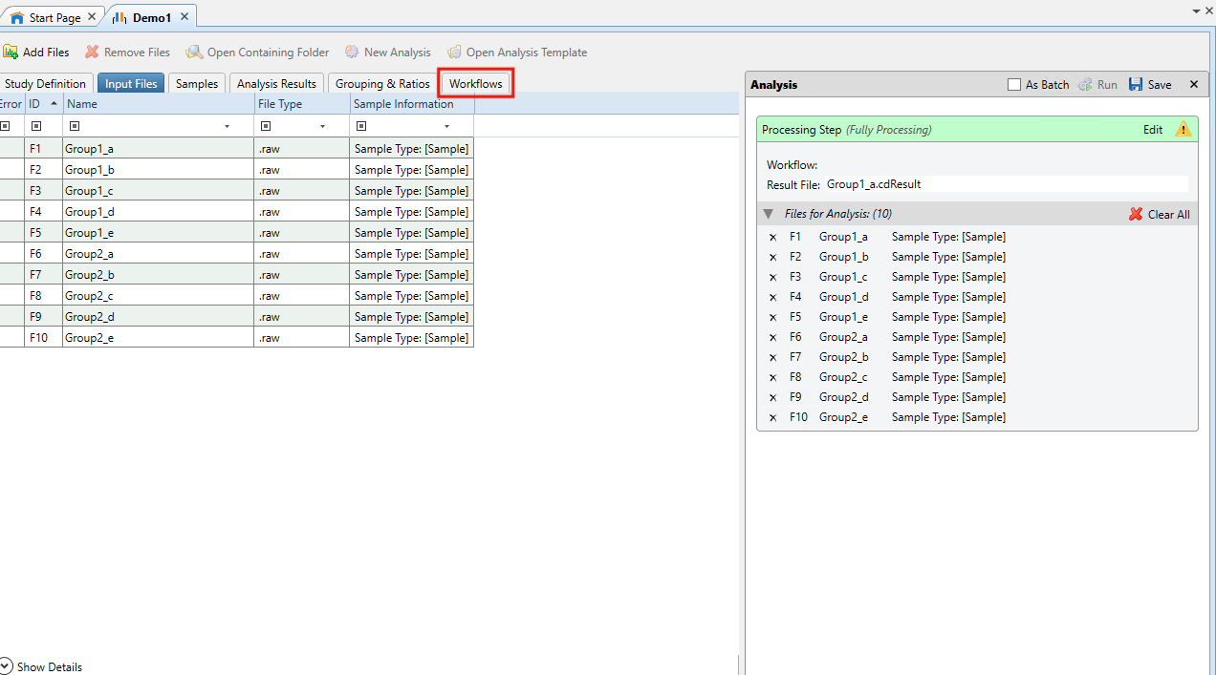Click Edit in the Processing Step header

coord(1153,130)
